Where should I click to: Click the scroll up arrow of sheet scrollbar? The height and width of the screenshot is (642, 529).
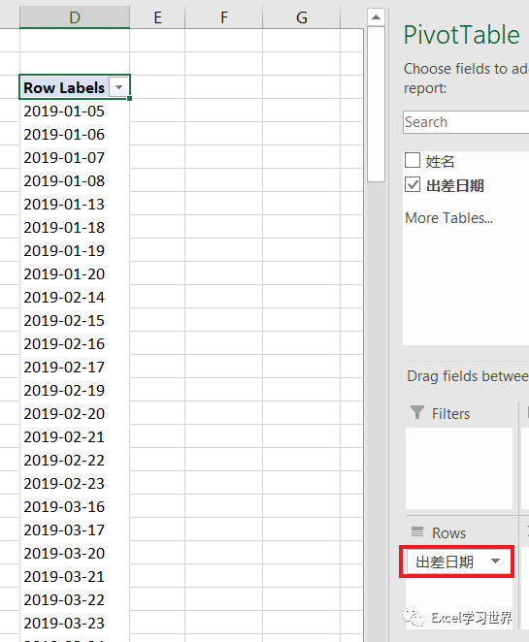376,17
